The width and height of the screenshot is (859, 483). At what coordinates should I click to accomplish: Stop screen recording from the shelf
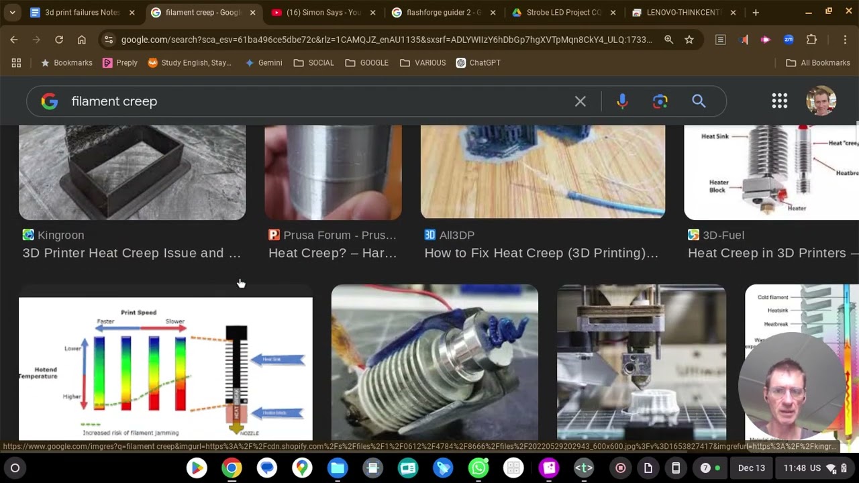[621, 468]
